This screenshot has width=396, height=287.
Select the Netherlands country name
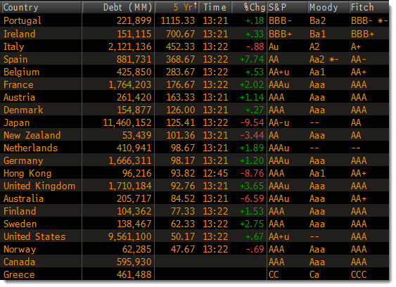point(30,148)
